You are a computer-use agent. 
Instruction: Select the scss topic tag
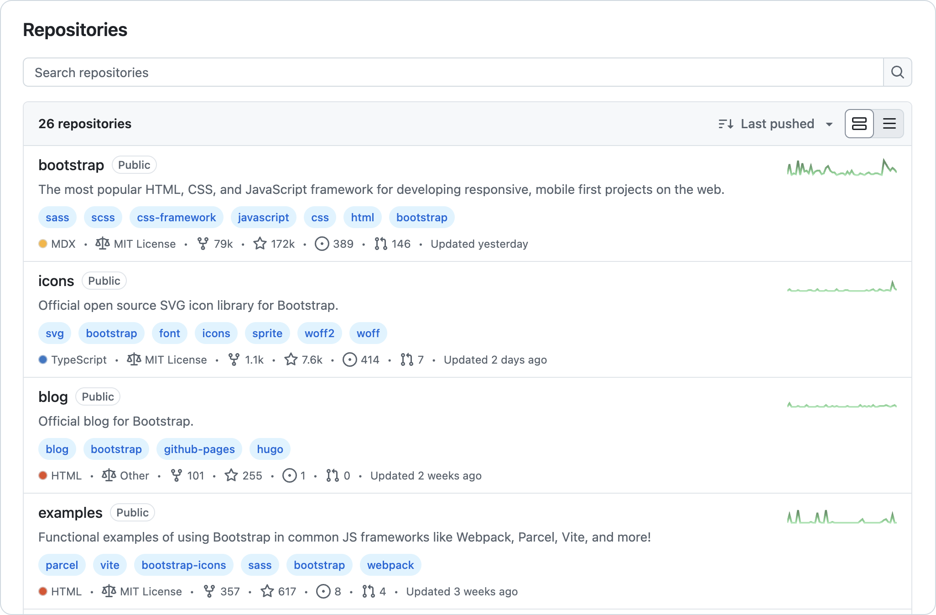[103, 217]
